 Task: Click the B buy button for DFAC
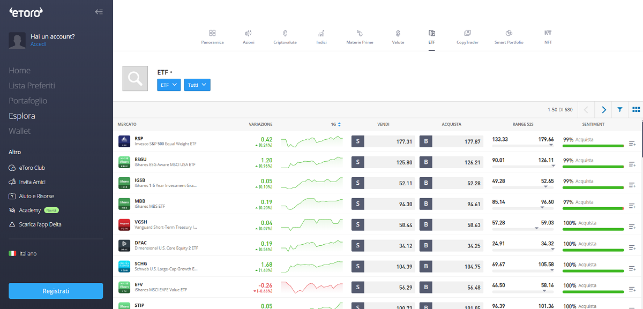(426, 246)
